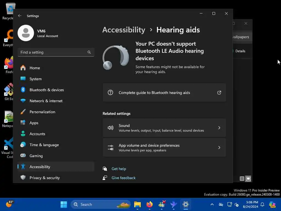The image size is (281, 211).
Task: Click the magnifier icon in Find a setting
Action: [89, 52]
